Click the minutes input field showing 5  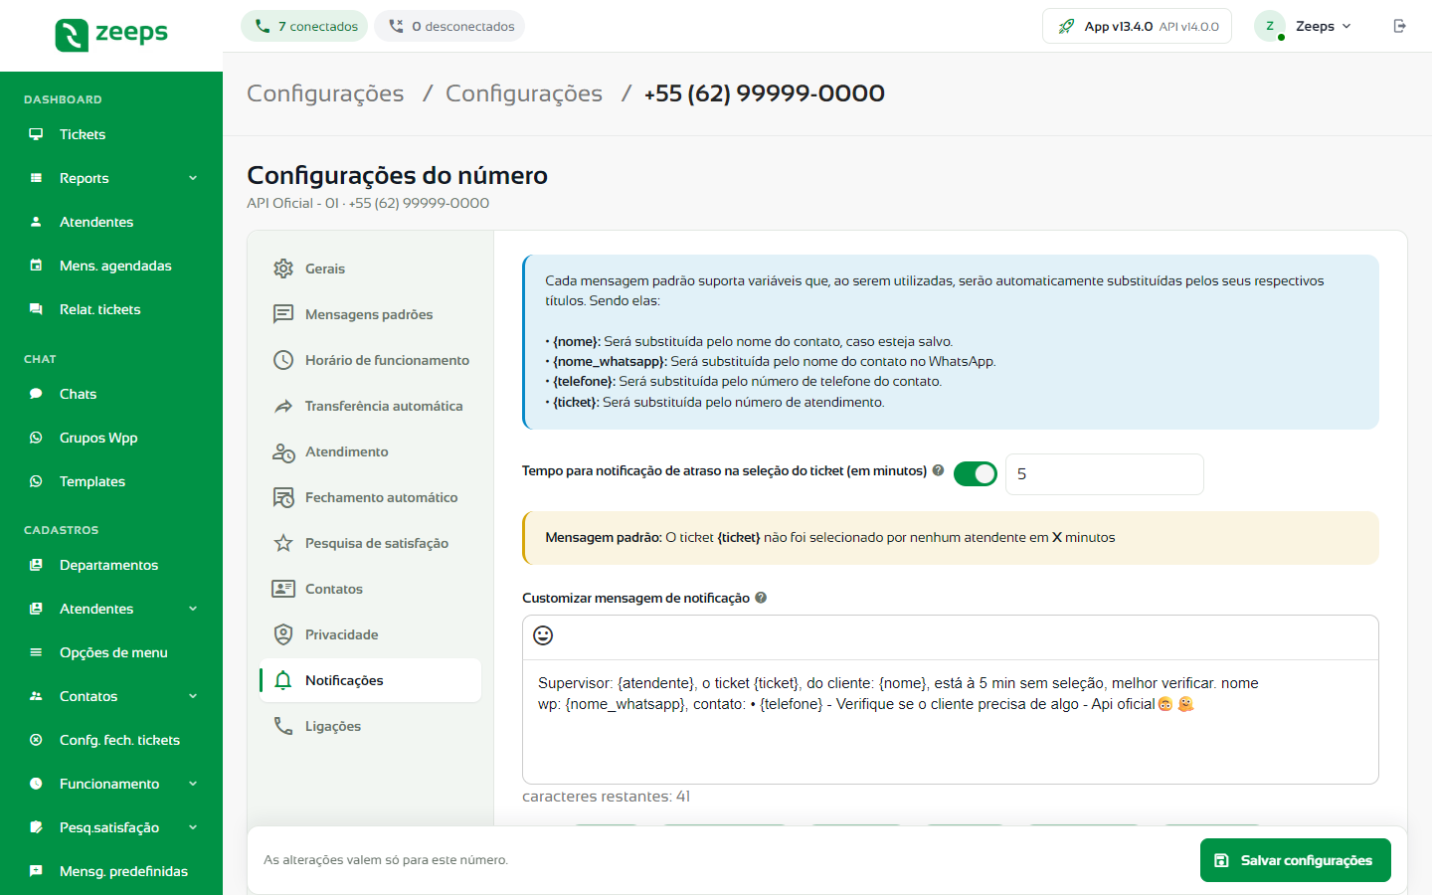point(1105,474)
